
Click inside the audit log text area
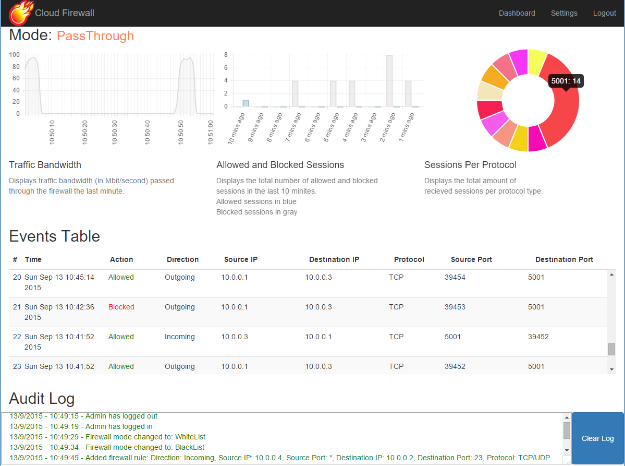tap(281, 437)
